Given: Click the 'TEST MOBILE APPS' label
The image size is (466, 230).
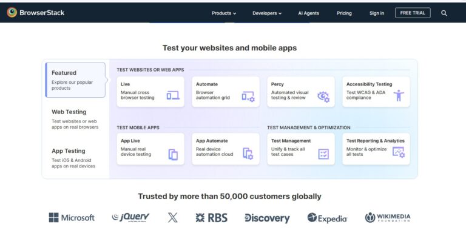Looking at the screenshot, I should coord(138,128).
